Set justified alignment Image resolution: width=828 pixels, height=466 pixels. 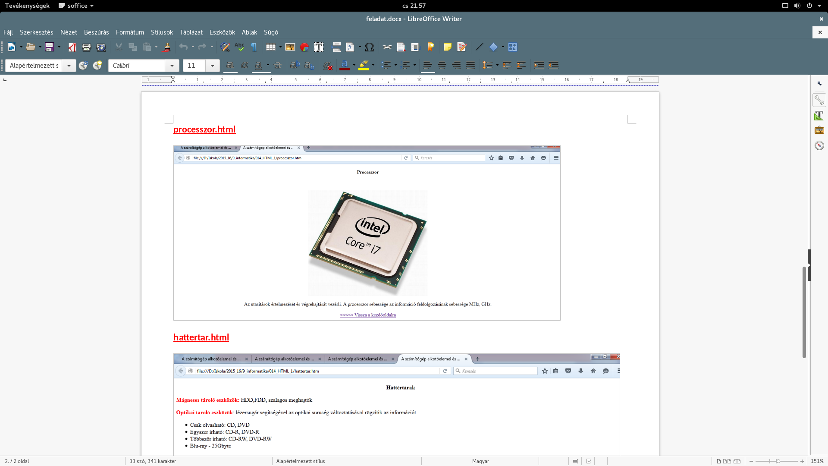(x=470, y=66)
